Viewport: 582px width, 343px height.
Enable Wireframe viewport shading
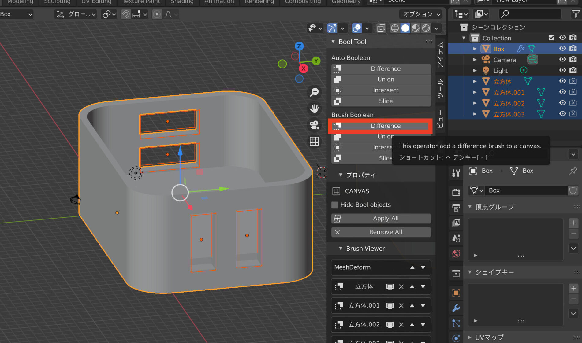(x=394, y=28)
